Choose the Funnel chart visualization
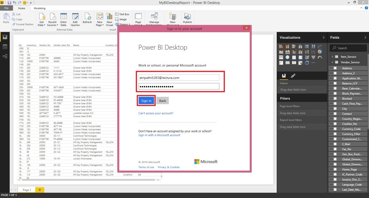The image size is (369, 198). click(313, 57)
